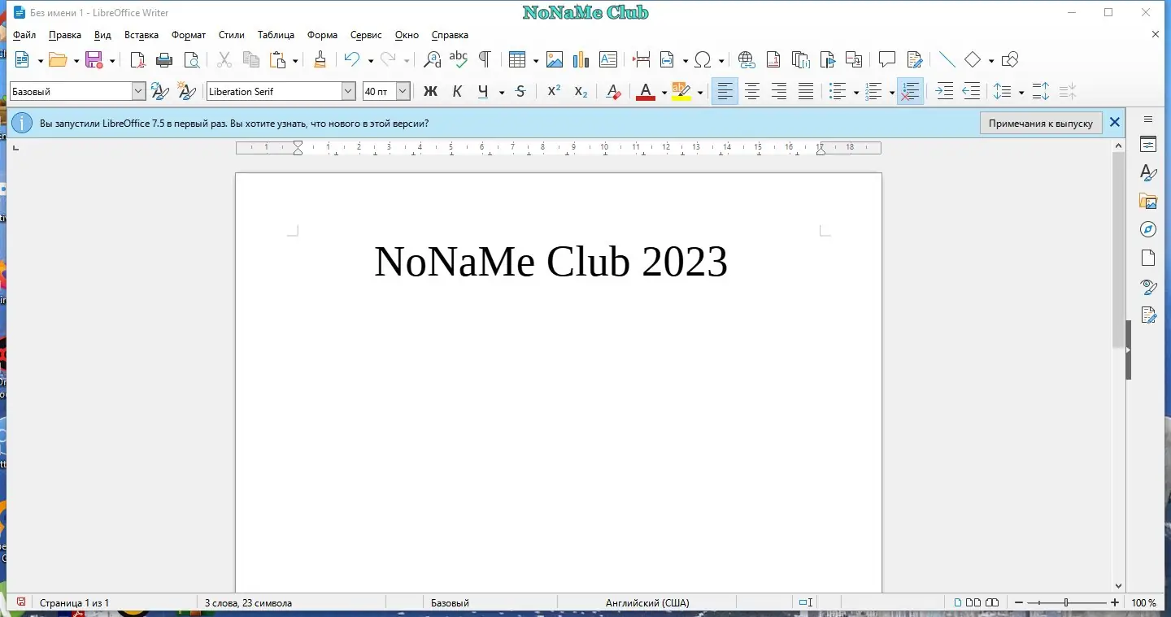Image resolution: width=1171 pixels, height=617 pixels.
Task: Expand the font size dropdown list
Action: (403, 92)
